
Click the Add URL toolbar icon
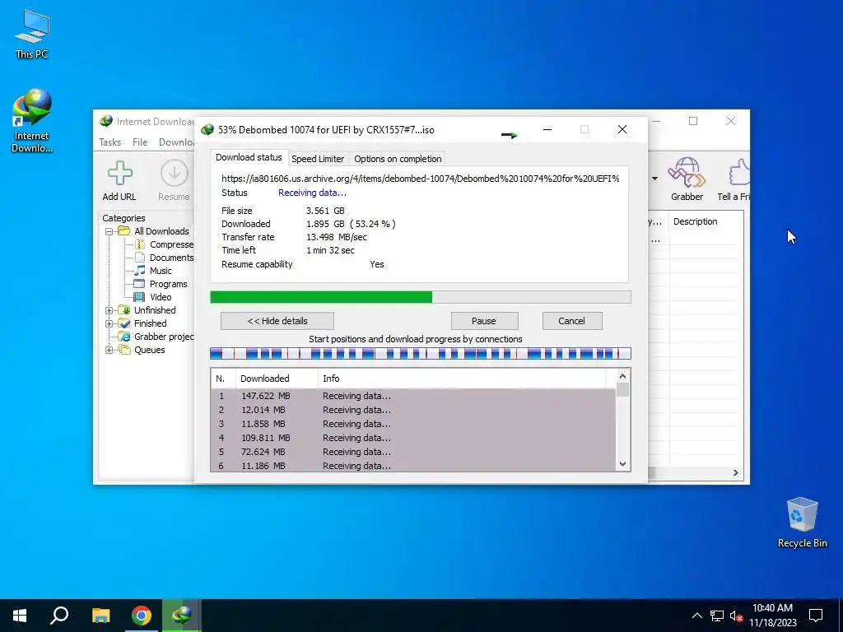pyautogui.click(x=120, y=173)
